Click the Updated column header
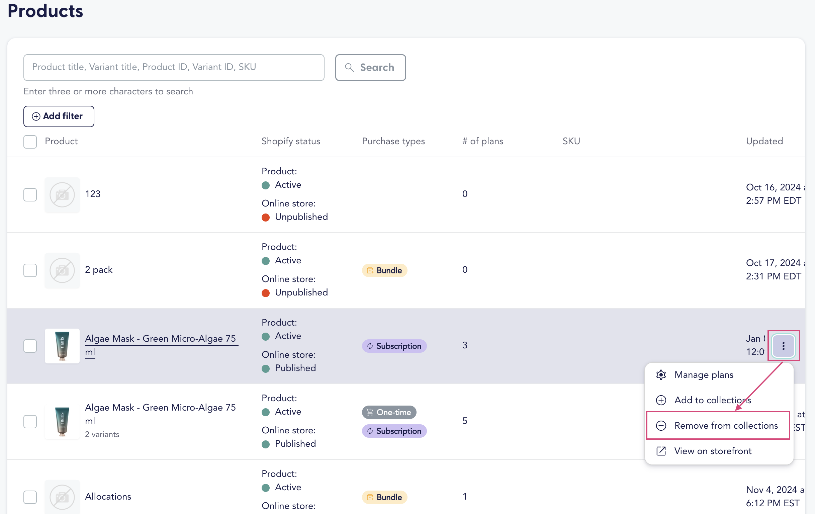This screenshot has height=514, width=815. pos(764,141)
